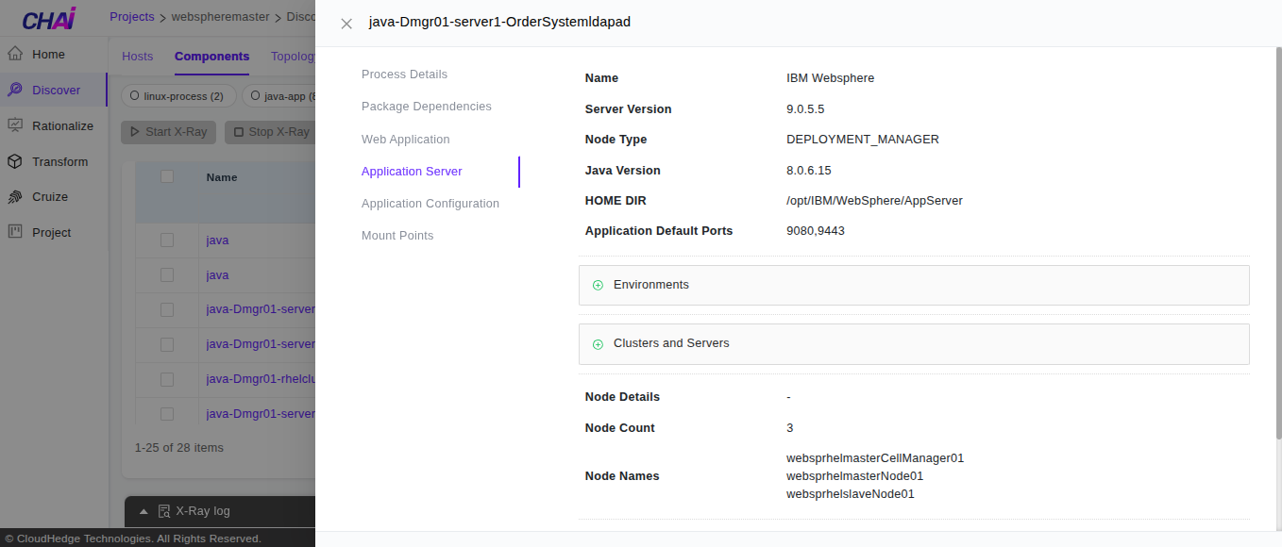Open the java-Dmgr01-rhelclu component link
The width and height of the screenshot is (1282, 547).
pyautogui.click(x=261, y=379)
